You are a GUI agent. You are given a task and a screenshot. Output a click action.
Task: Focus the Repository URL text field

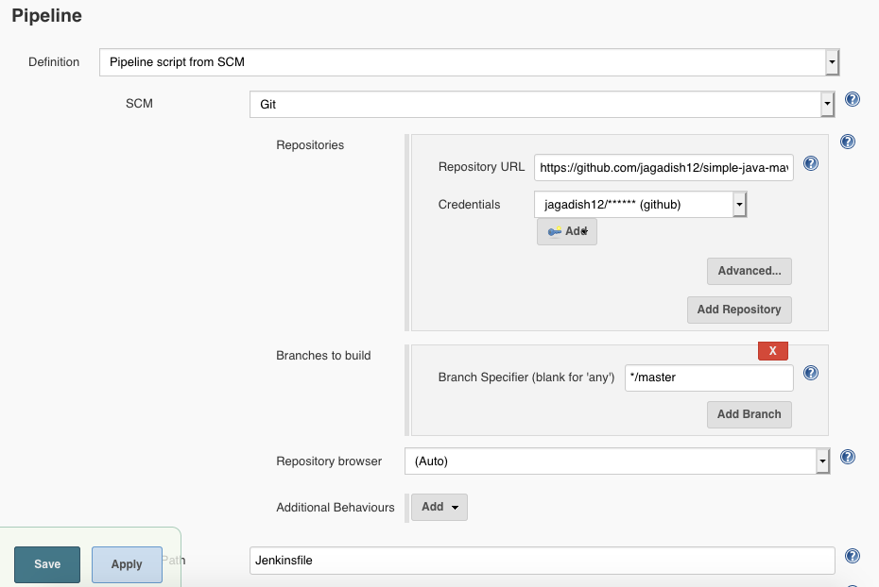coord(664,167)
